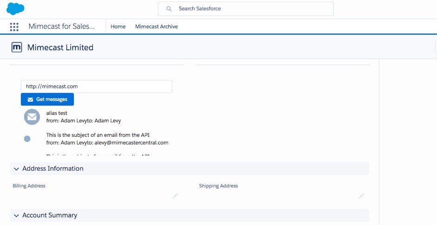Click the Shipping Address label
The width and height of the screenshot is (437, 225).
[219, 186]
